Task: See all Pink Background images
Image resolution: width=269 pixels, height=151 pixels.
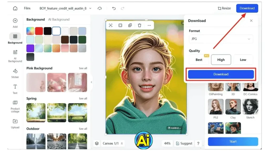Action: click(x=83, y=68)
